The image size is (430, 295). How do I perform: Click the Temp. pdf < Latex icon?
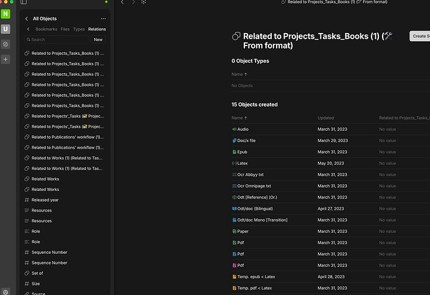(234, 288)
